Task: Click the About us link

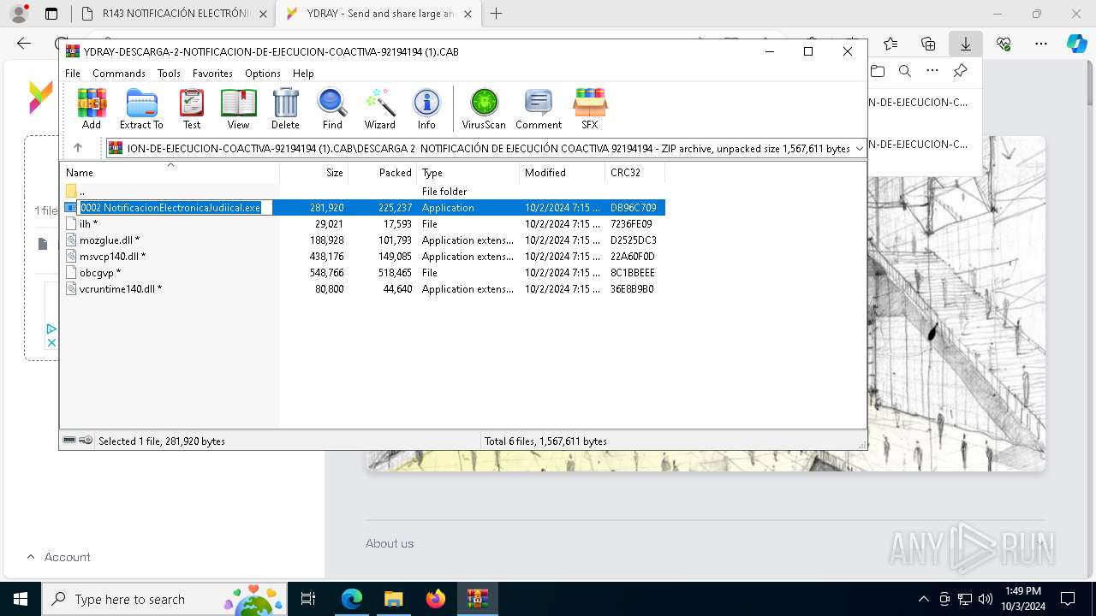Action: point(390,543)
